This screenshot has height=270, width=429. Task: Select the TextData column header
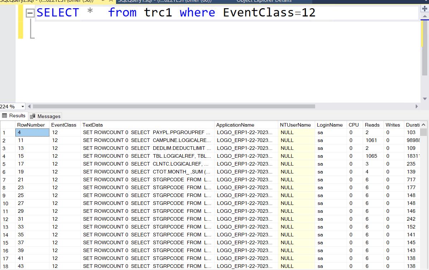click(148, 125)
